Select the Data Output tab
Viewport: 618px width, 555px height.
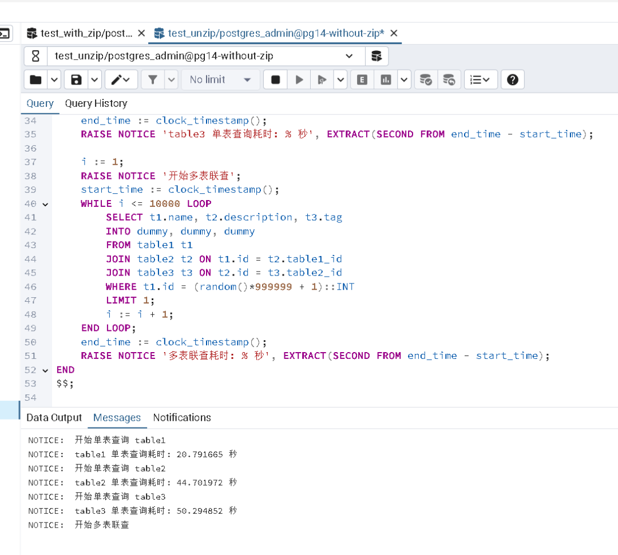click(x=54, y=418)
